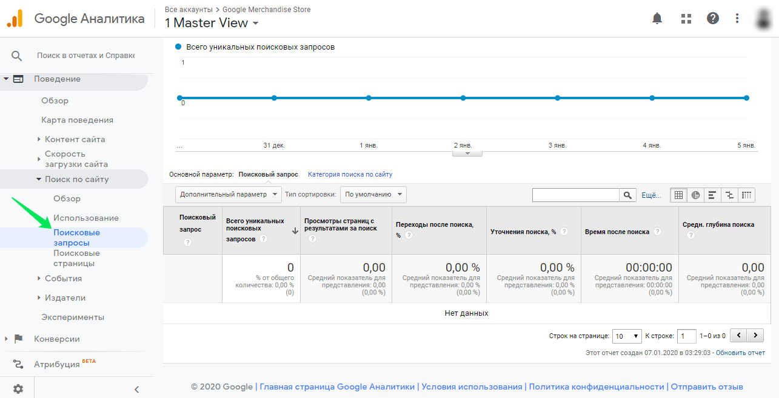The image size is (779, 398).
Task: Open help for Уточнения поиска column
Action: [x=564, y=232]
